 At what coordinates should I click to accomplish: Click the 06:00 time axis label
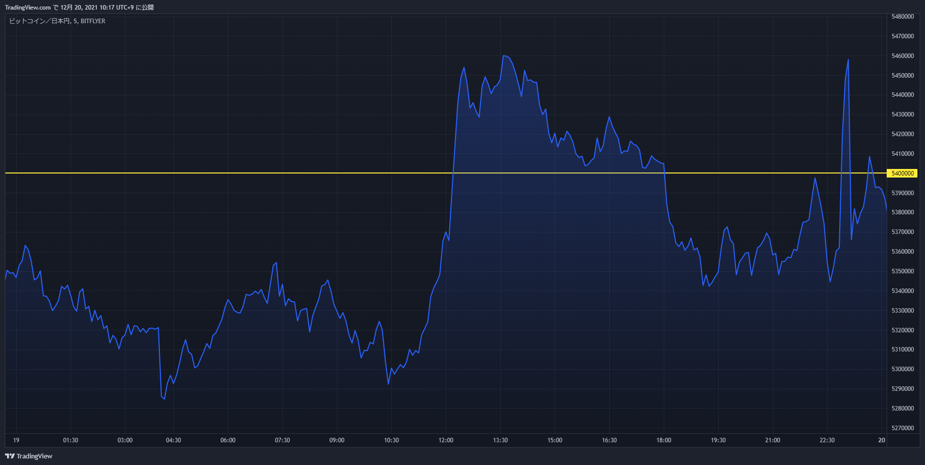(228, 440)
